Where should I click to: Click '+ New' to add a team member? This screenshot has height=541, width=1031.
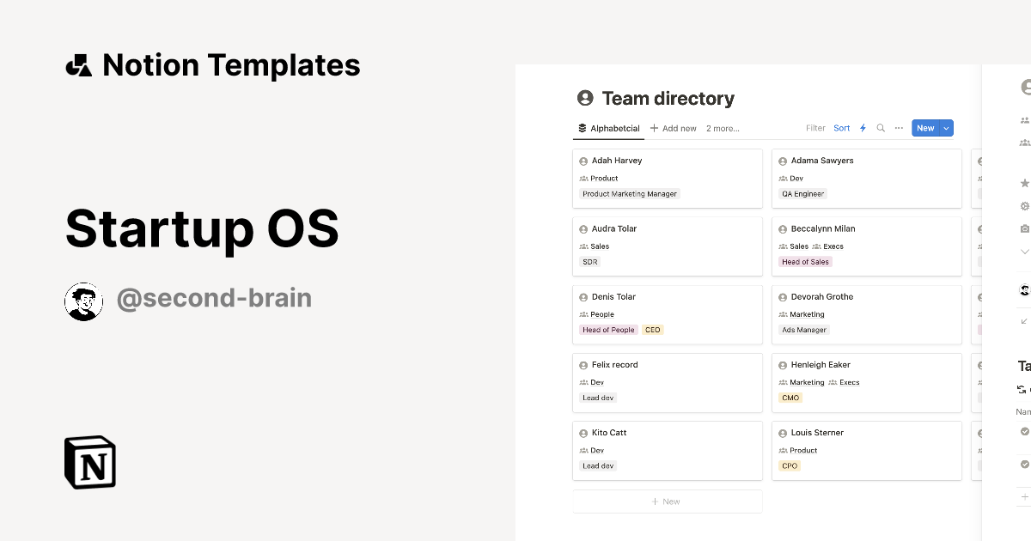(x=668, y=501)
